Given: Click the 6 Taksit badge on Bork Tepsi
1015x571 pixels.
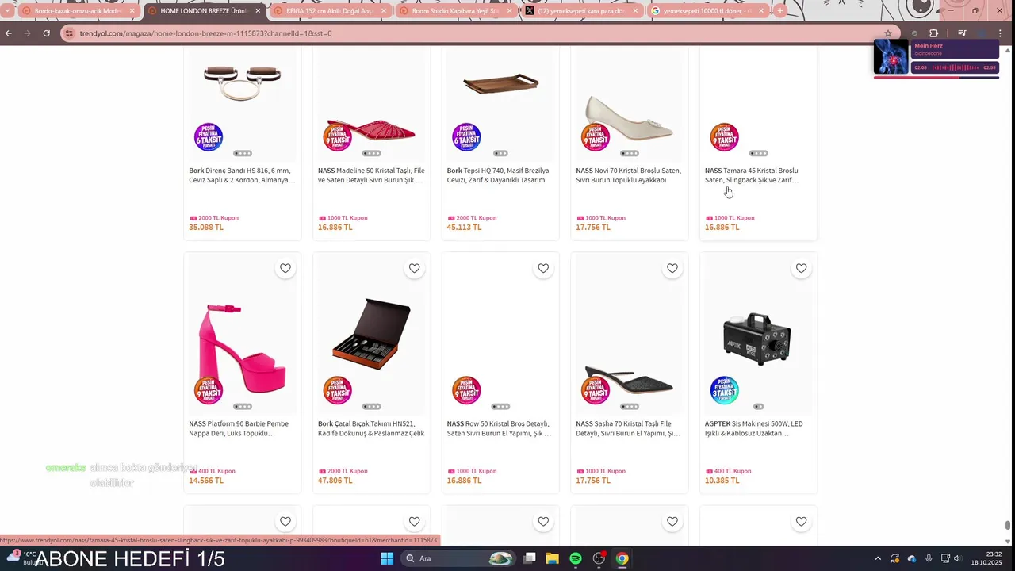Looking at the screenshot, I should point(466,137).
